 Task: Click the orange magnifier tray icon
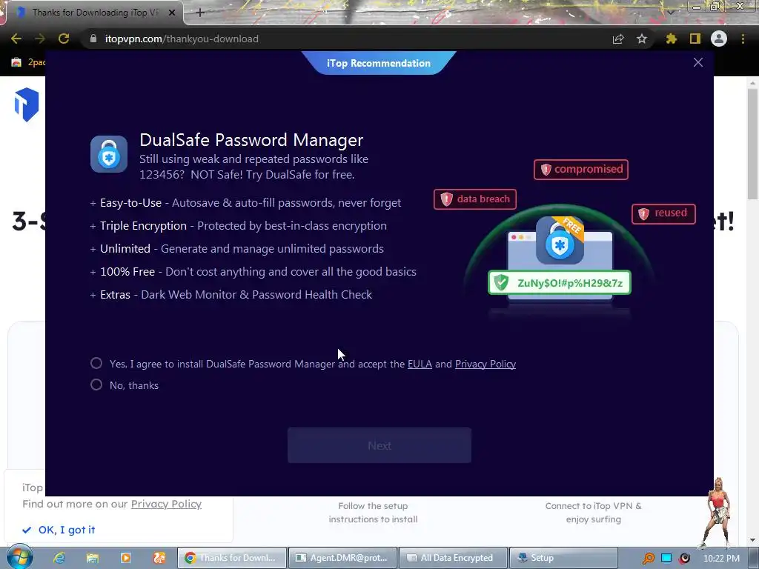pyautogui.click(x=648, y=559)
